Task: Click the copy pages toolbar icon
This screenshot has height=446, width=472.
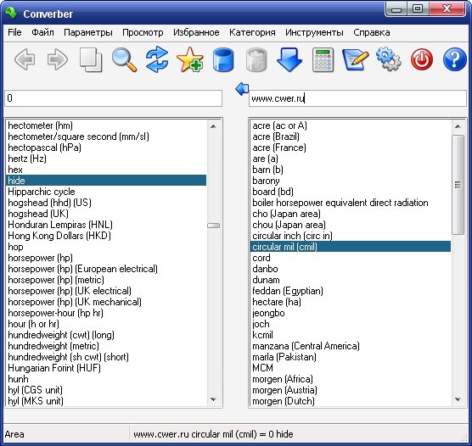Action: [91, 60]
